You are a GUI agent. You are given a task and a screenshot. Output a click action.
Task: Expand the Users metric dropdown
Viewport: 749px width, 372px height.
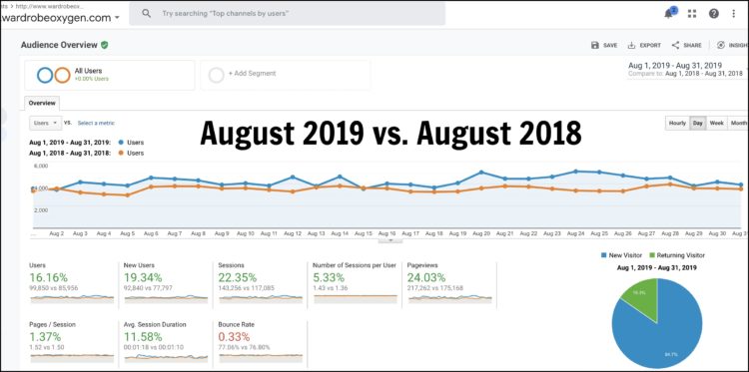tap(45, 123)
